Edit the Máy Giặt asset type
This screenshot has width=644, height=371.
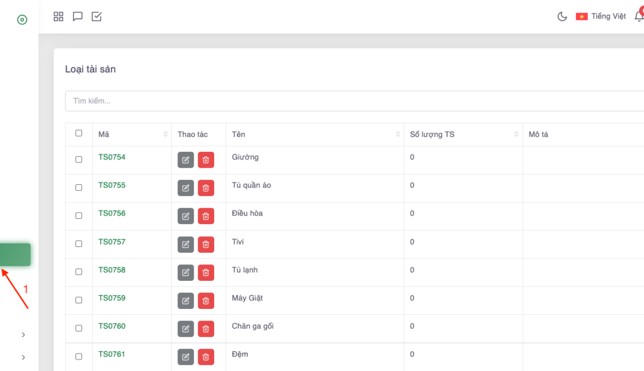[185, 301]
